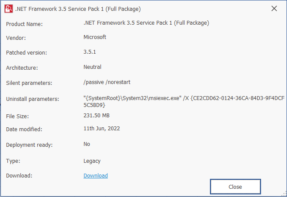
Task: Click the Uninstall parameters label
Action: 32,99
